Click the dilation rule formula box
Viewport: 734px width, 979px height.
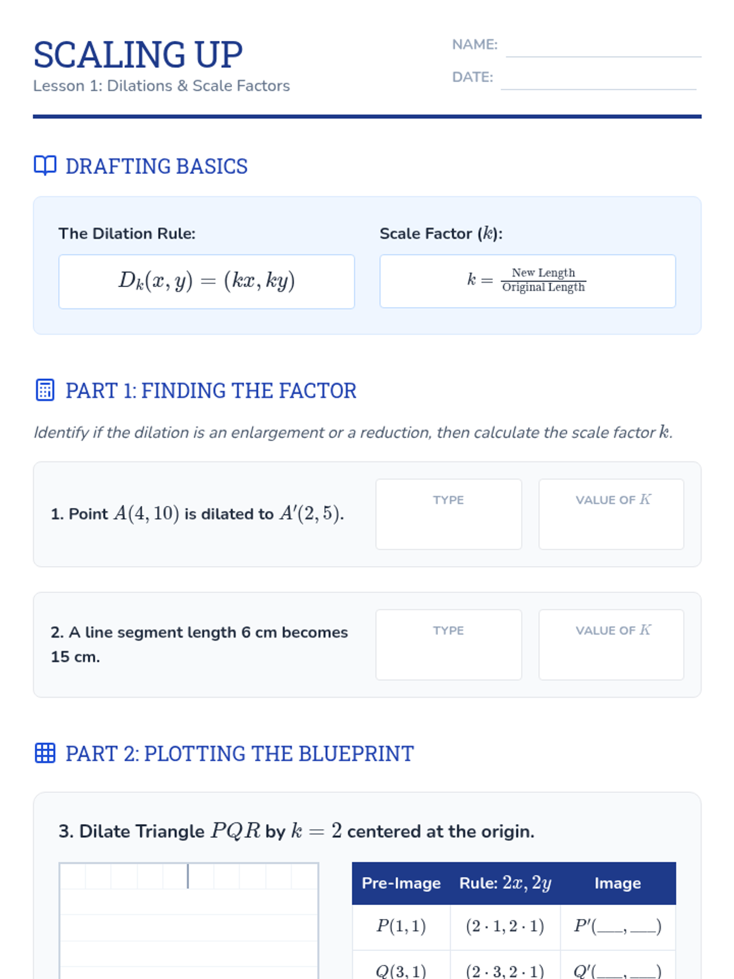[x=207, y=281]
